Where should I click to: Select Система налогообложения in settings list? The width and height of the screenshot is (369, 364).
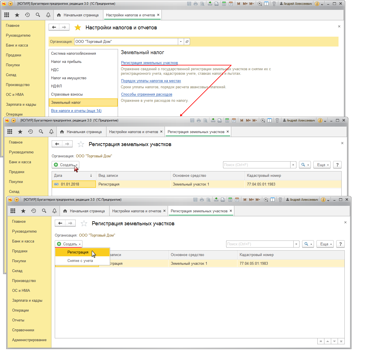pyautogui.click(x=83, y=53)
